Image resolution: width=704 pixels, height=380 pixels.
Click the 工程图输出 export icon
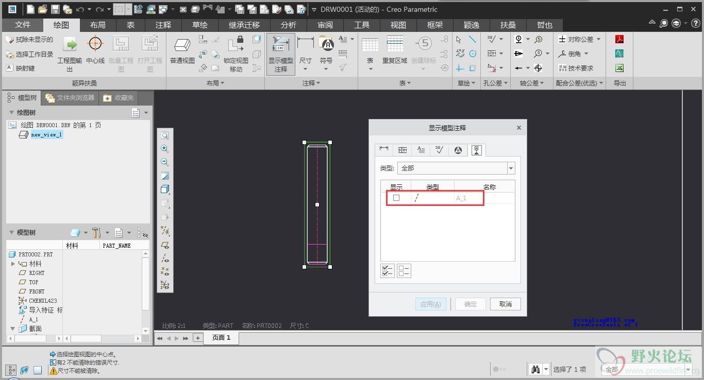(x=70, y=55)
